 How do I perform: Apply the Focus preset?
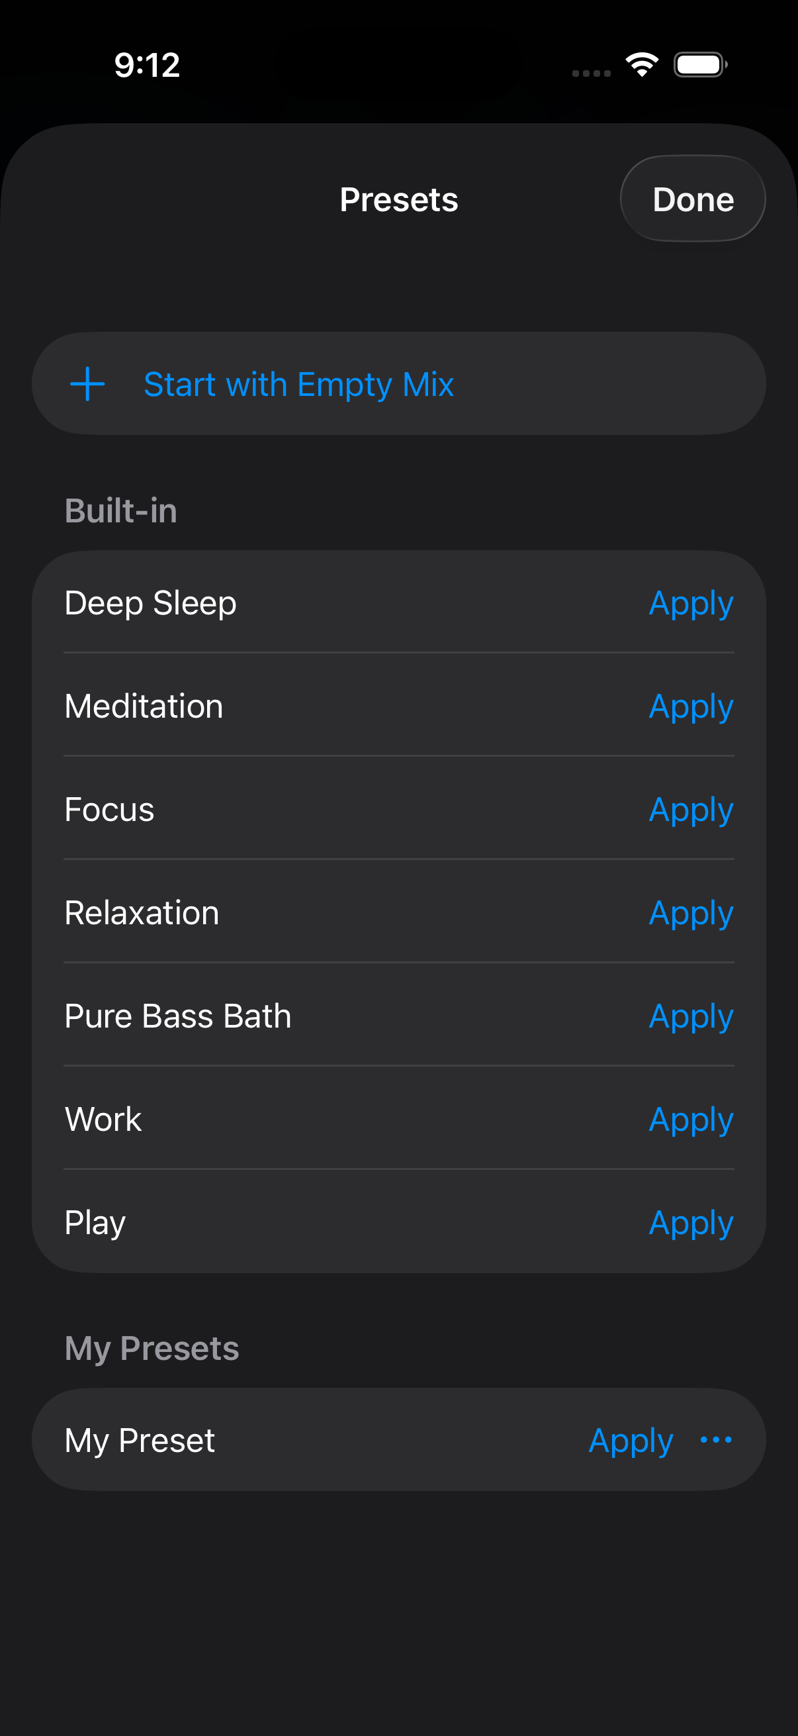click(x=691, y=810)
